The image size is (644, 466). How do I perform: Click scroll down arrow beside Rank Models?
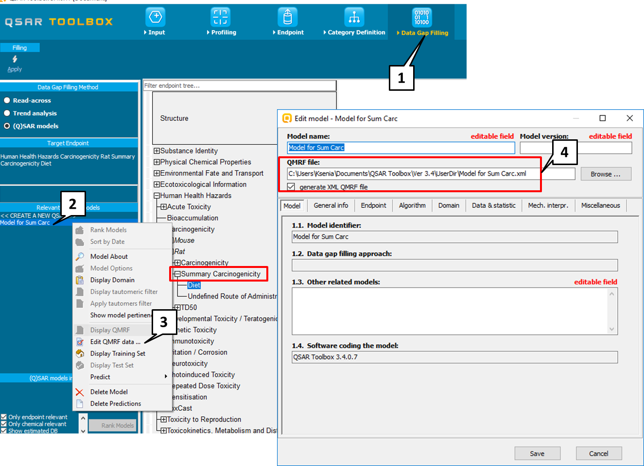point(83,430)
